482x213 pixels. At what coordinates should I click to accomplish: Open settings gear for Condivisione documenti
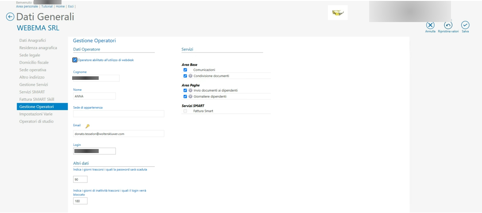coord(190,76)
